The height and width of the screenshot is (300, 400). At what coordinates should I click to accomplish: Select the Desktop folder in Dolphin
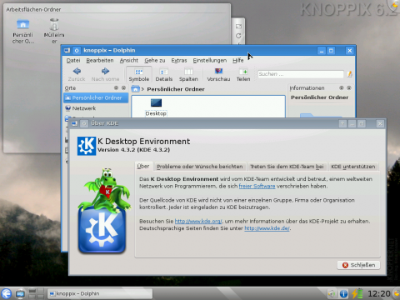[x=156, y=107]
